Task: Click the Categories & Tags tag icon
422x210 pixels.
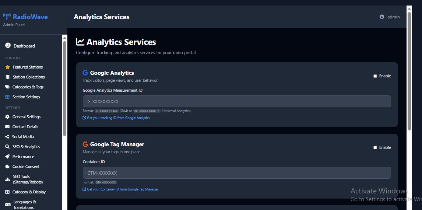Action: click(x=7, y=87)
